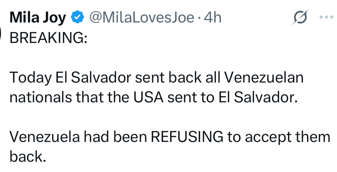Click "sent back all" in the first sentence

coord(177,78)
